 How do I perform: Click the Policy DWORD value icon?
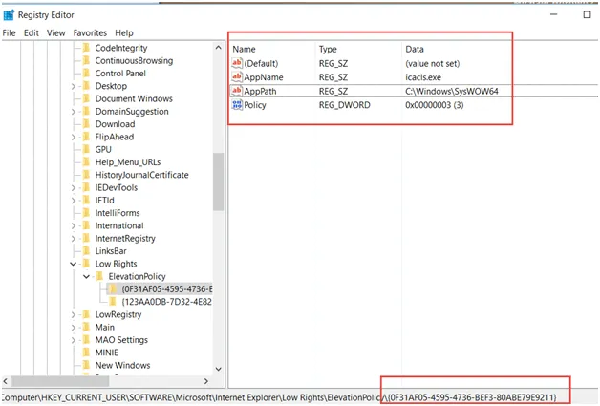(x=237, y=105)
